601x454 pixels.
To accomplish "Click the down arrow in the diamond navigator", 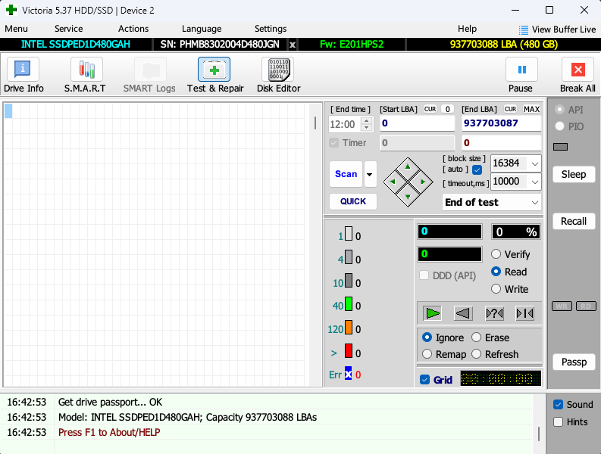I will [408, 197].
